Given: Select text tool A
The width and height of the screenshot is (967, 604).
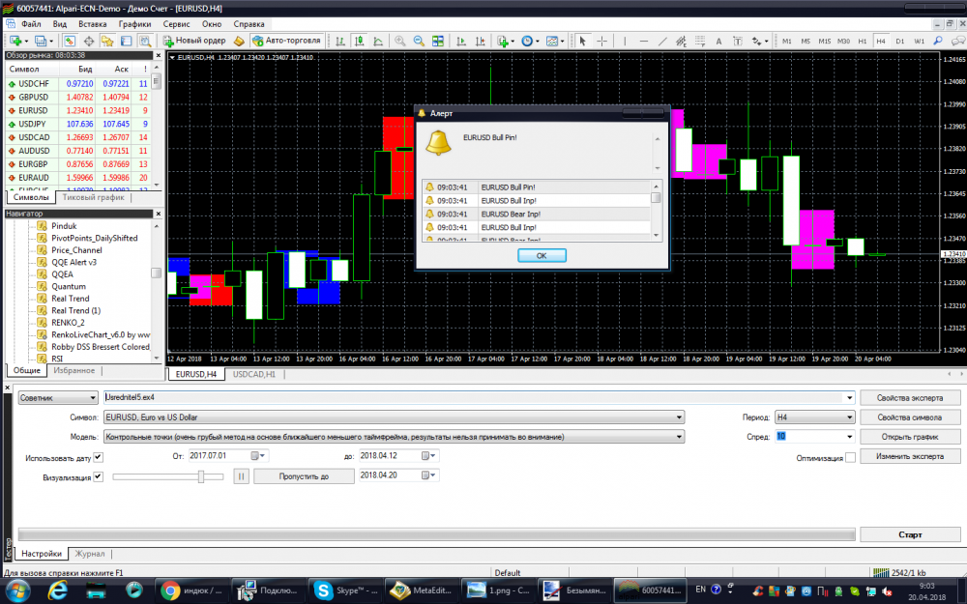Looking at the screenshot, I should (718, 41).
